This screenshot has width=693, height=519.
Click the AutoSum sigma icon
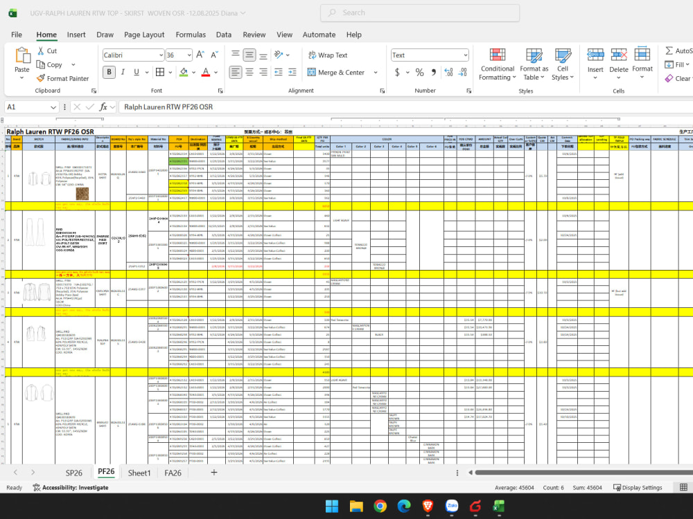(669, 51)
